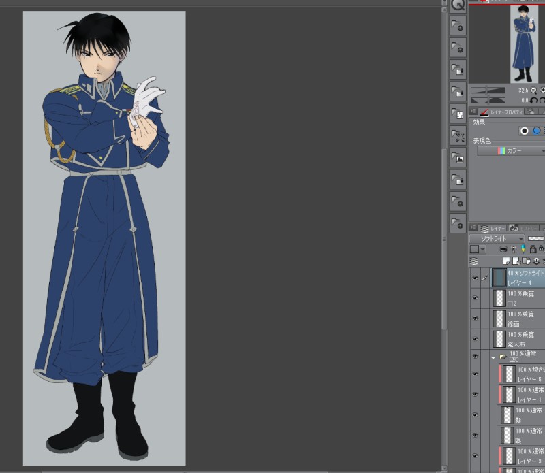
Task: Create a new layer folder
Action: tap(526, 261)
